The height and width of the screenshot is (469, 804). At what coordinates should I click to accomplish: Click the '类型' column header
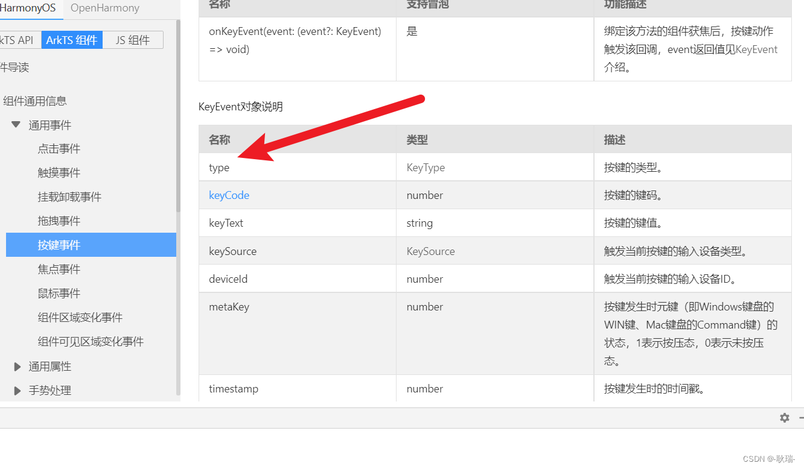pyautogui.click(x=495, y=139)
